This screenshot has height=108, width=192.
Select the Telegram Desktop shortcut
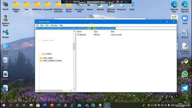[x=185, y=90]
